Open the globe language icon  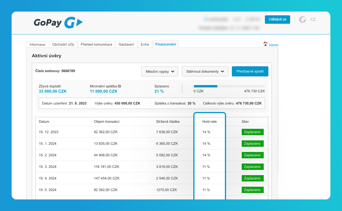point(303,20)
